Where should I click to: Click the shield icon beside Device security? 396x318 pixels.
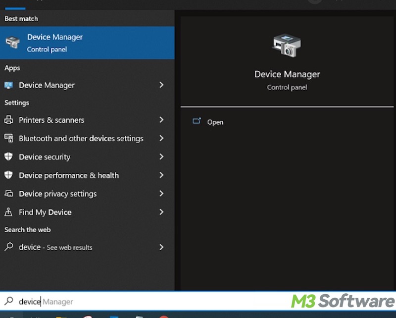pos(9,157)
